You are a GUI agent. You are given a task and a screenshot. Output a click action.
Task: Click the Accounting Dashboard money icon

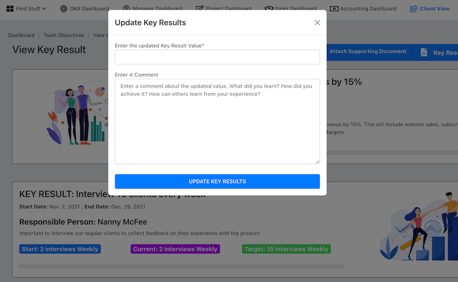pos(334,9)
